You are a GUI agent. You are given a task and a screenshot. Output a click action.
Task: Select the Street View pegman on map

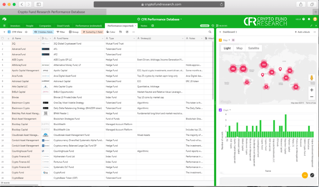click(x=312, y=78)
